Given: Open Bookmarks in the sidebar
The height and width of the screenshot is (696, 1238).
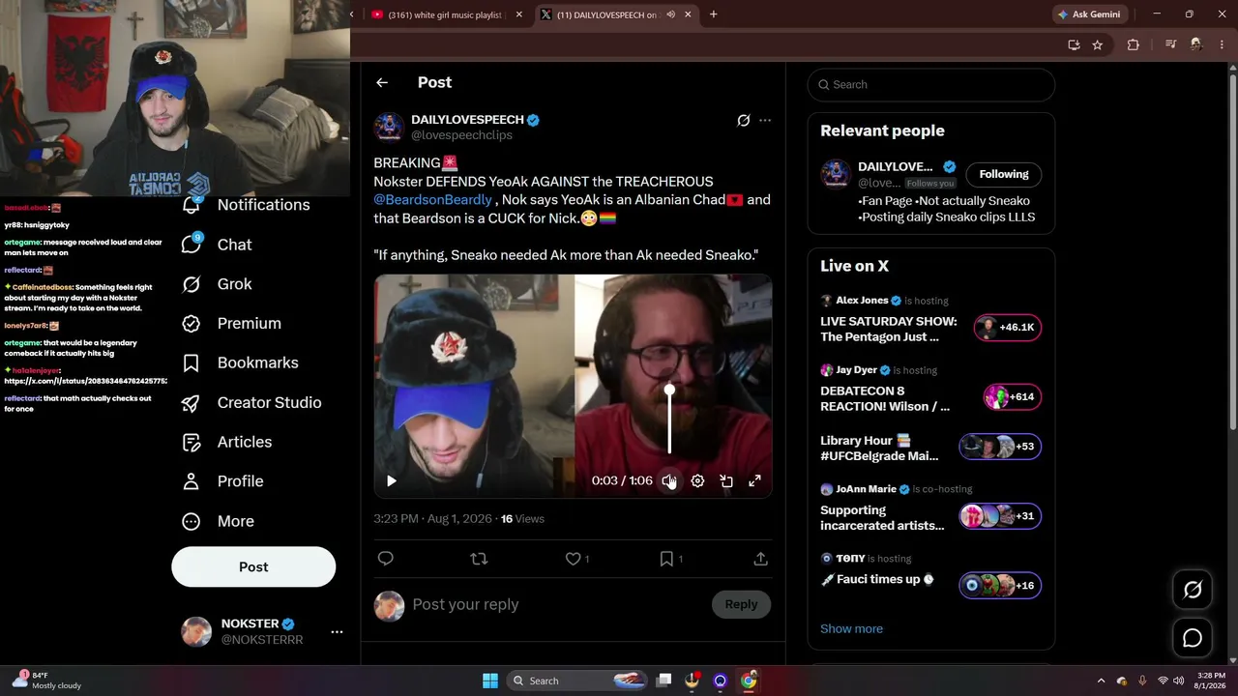Looking at the screenshot, I should (240, 362).
